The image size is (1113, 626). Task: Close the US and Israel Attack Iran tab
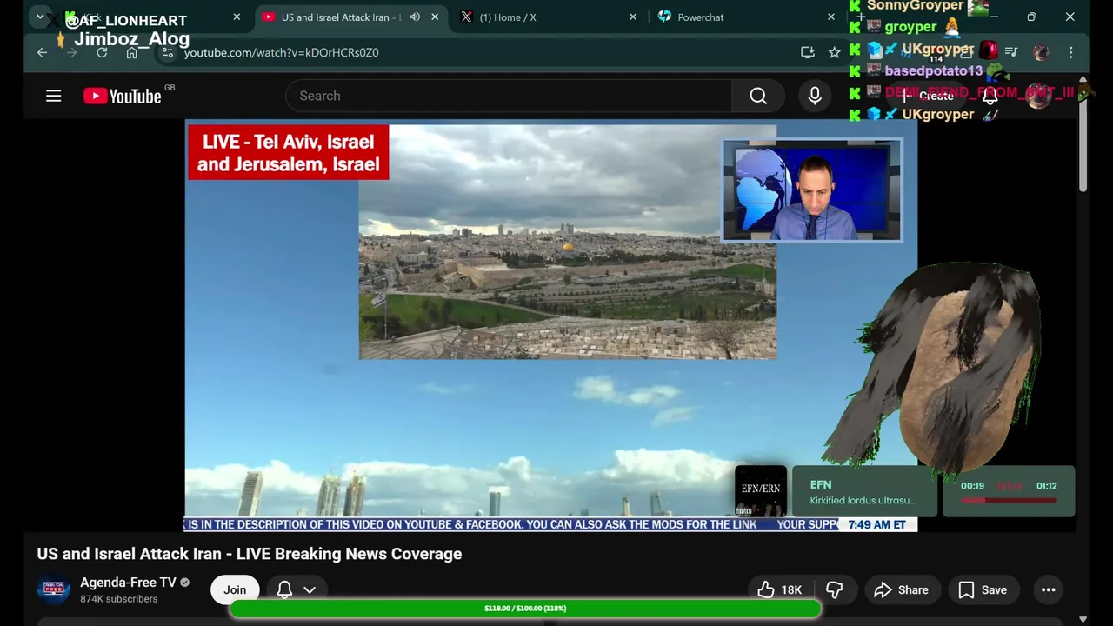(x=435, y=17)
